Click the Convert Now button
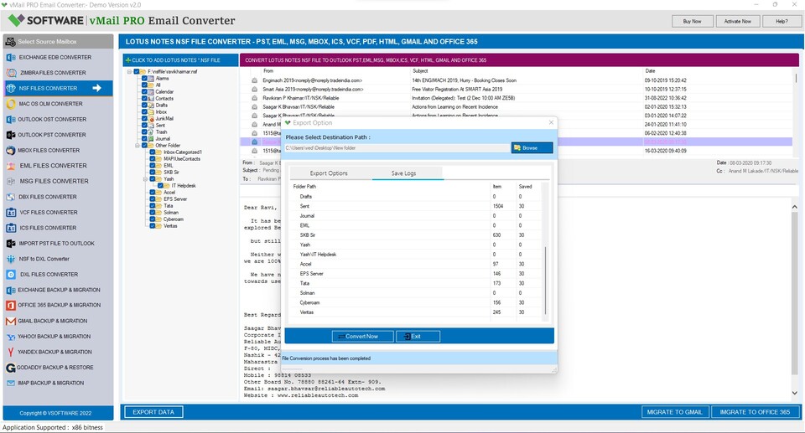 point(362,337)
